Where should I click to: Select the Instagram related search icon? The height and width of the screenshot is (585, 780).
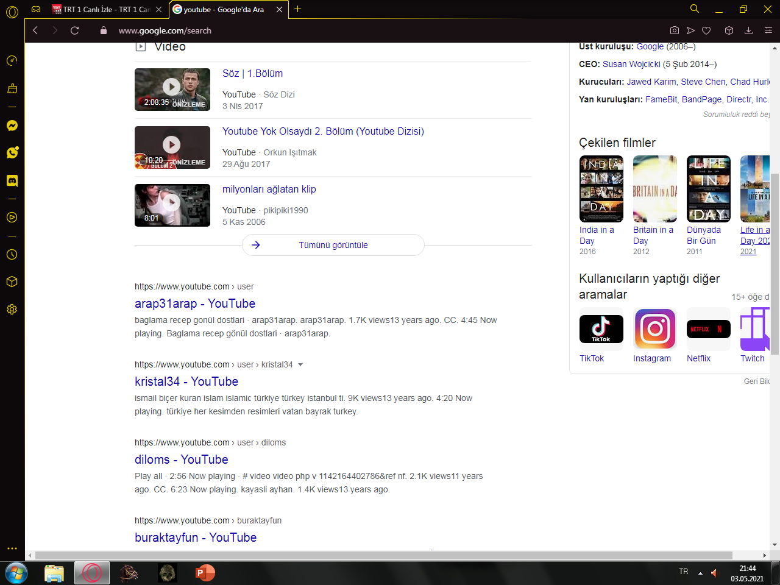pyautogui.click(x=655, y=329)
